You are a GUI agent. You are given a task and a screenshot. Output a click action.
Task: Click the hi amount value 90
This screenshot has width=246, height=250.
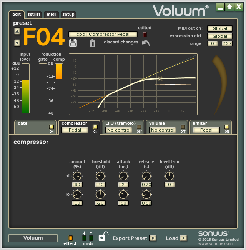[x=77, y=185]
